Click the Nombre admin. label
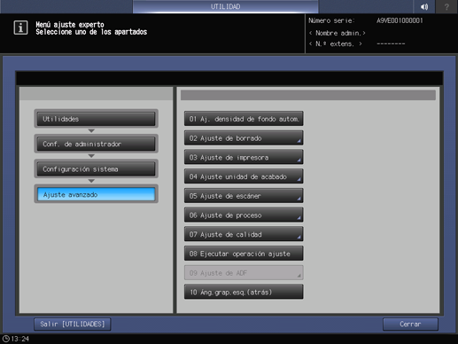 point(338,33)
